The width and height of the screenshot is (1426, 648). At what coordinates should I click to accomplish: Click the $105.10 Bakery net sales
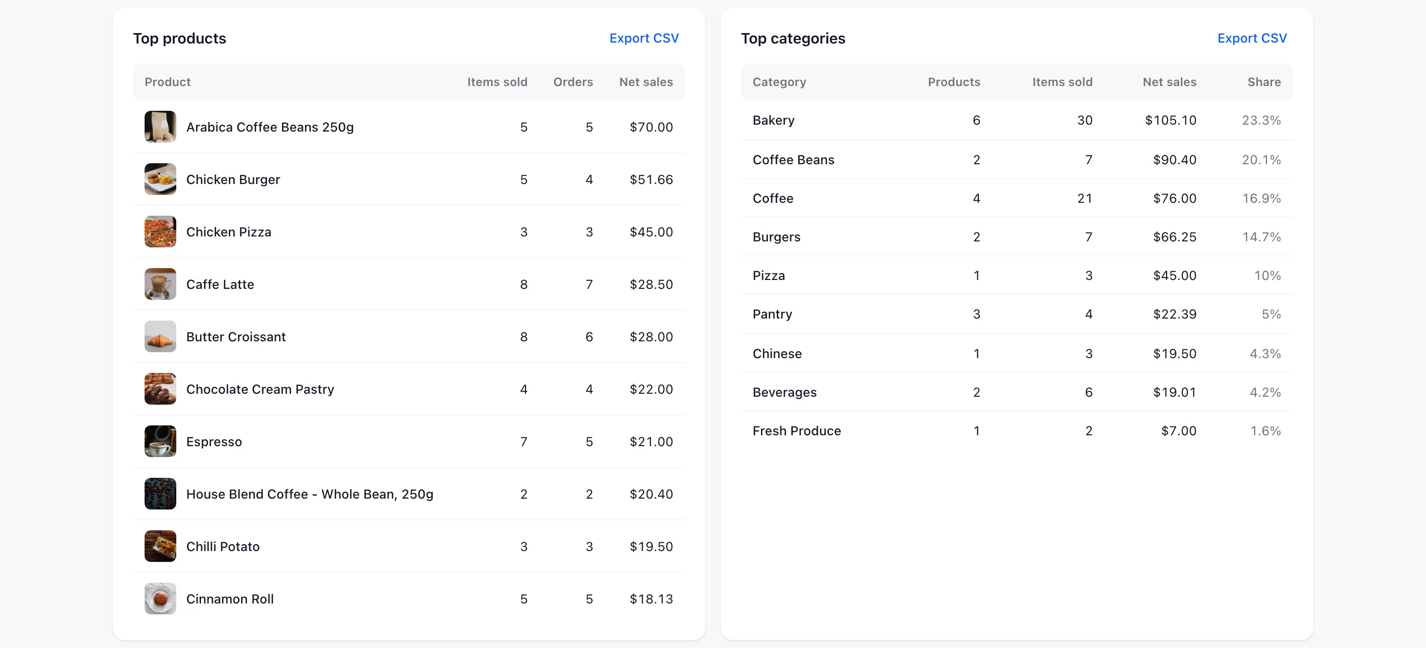tap(1170, 120)
